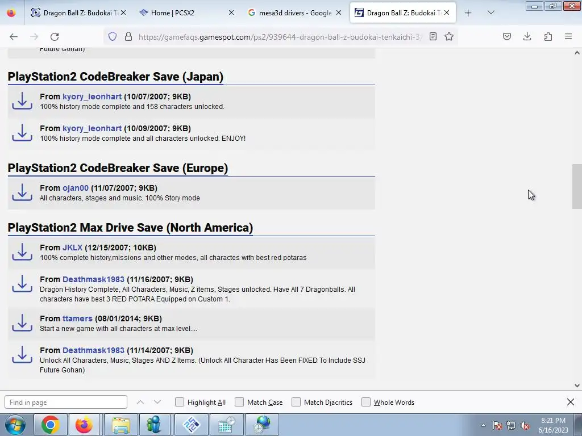Enable Match Case checkbox
582x436 pixels.
pyautogui.click(x=239, y=402)
